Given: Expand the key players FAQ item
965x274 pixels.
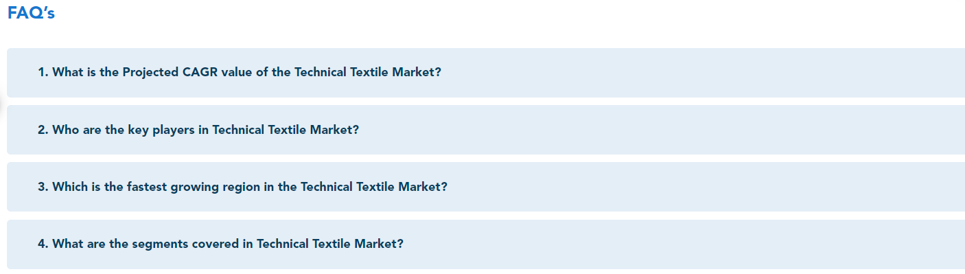Looking at the screenshot, I should pos(486,130).
